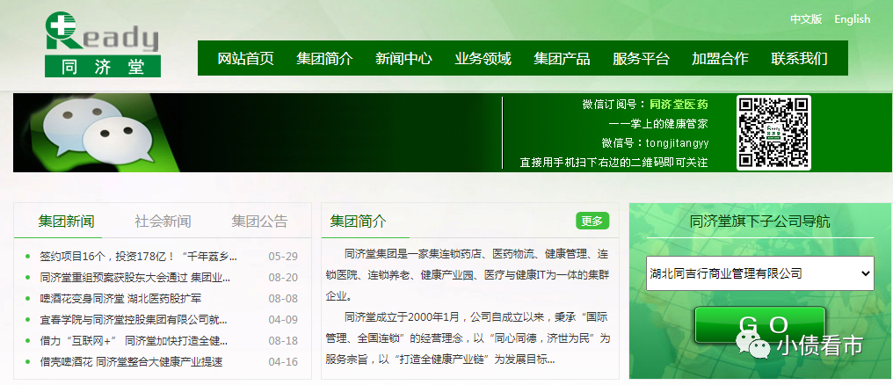Switch language to 中文版
Image resolution: width=893 pixels, height=385 pixels.
[806, 18]
